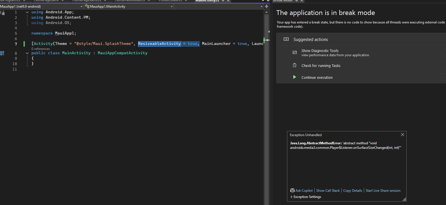Viewport: 446px width, 205px height.
Task: Click the Copilot icon beside Ask Copilot
Action: 292,190
